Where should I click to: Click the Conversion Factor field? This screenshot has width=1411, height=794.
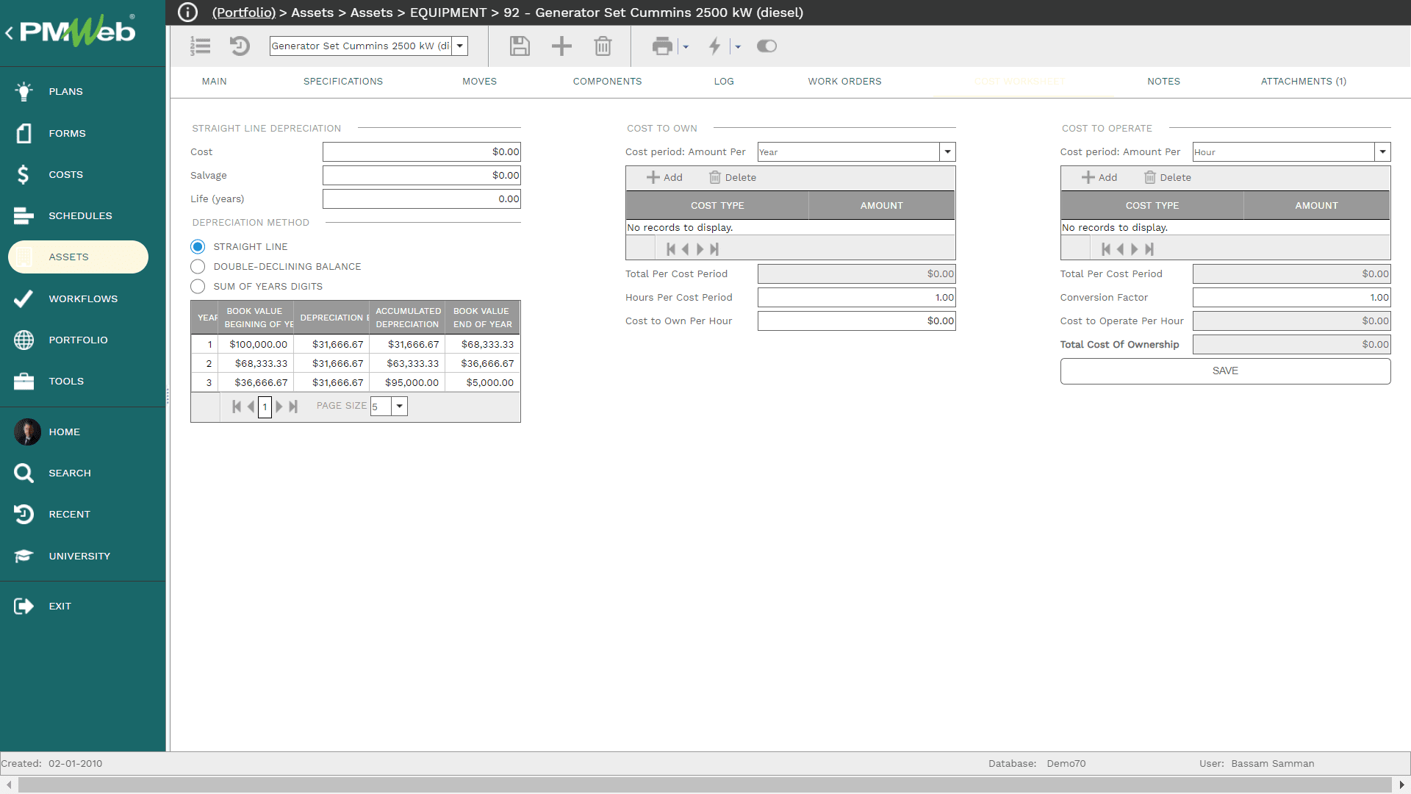tap(1291, 298)
